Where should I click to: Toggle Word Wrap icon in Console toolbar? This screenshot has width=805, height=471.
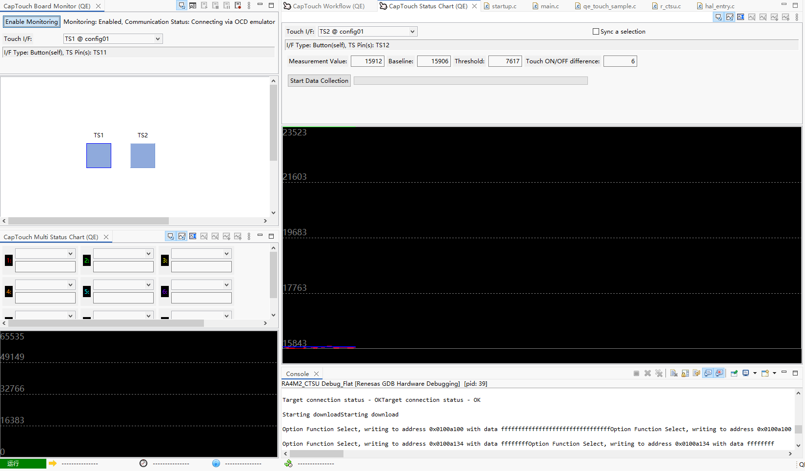[x=696, y=373]
